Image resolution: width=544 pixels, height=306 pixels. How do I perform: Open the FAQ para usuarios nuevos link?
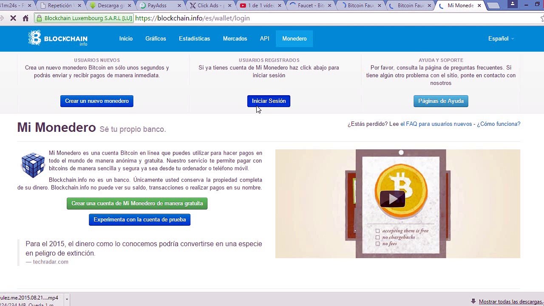click(x=436, y=124)
